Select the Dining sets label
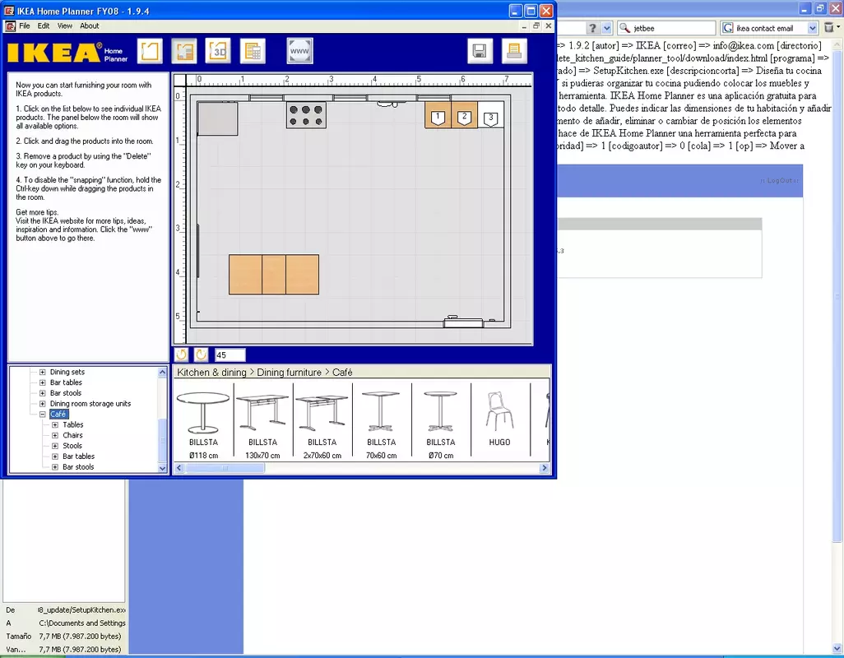 click(67, 372)
